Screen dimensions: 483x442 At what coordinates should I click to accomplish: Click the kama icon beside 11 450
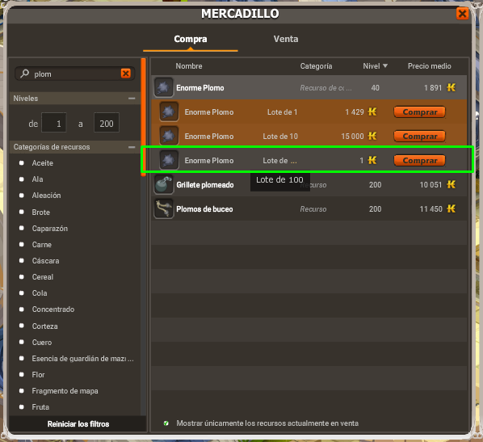pyautogui.click(x=451, y=208)
